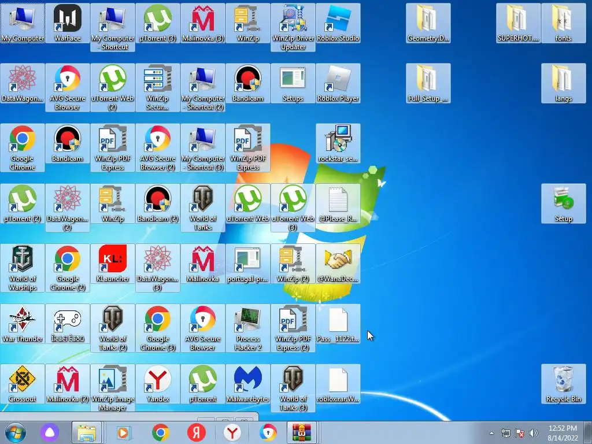Select the Full_Setup_ folder
The width and height of the screenshot is (592, 444).
pos(428,83)
